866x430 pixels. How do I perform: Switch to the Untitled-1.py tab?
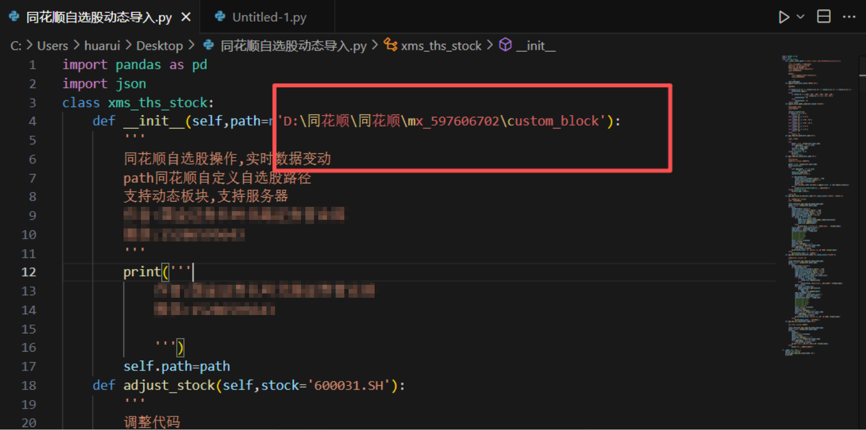[269, 17]
